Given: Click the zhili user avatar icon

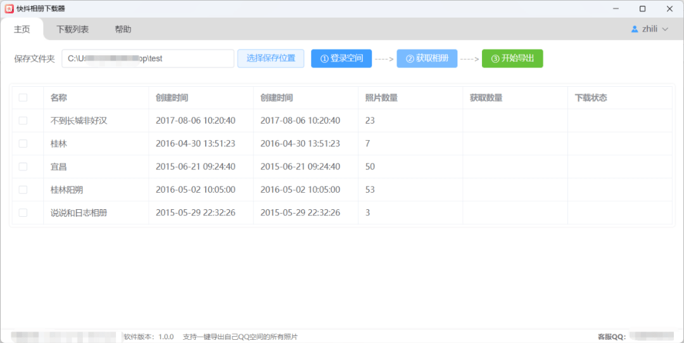Looking at the screenshot, I should 635,29.
